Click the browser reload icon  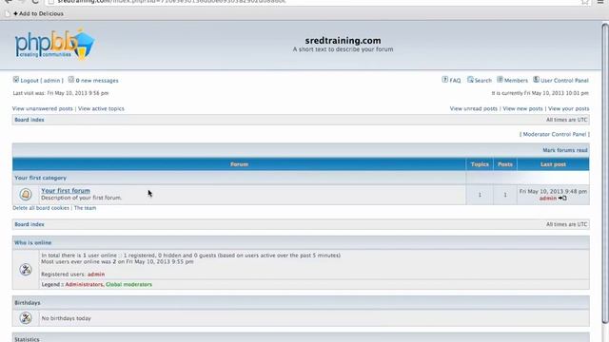click(x=35, y=2)
